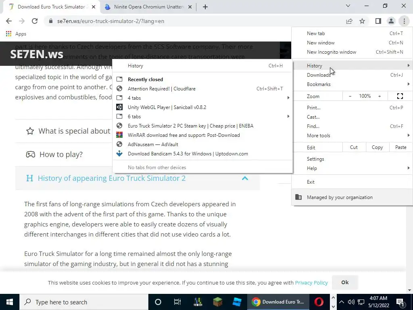Click the taskbar clock showing 4:07 AM
The height and width of the screenshot is (310, 413).
tap(378, 302)
